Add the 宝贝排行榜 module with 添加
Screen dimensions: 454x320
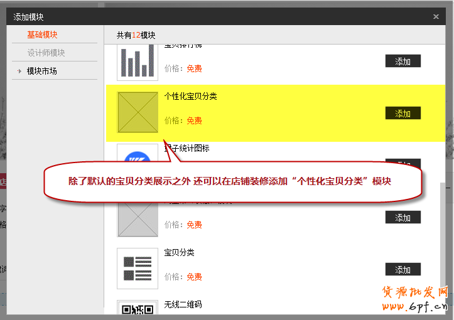(403, 61)
